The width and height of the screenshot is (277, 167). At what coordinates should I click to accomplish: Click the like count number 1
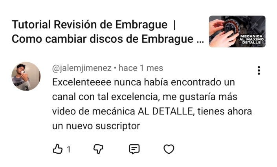coord(69,149)
